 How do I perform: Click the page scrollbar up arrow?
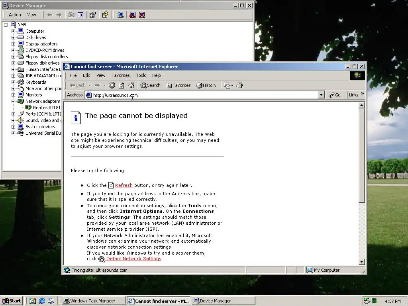click(361, 105)
